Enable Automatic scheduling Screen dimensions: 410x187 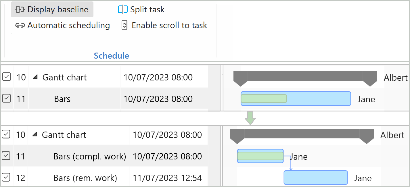pyautogui.click(x=68, y=25)
